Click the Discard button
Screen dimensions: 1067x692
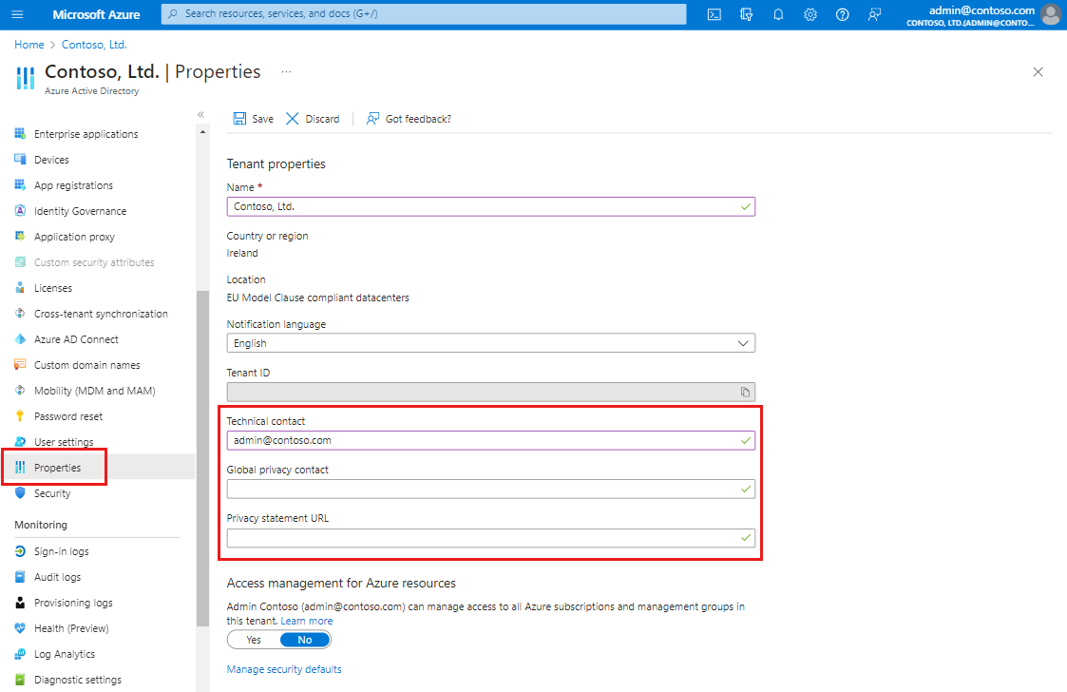coord(314,119)
